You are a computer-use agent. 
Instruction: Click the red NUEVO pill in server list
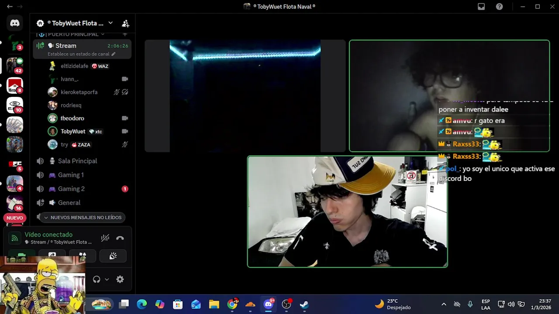tap(14, 218)
